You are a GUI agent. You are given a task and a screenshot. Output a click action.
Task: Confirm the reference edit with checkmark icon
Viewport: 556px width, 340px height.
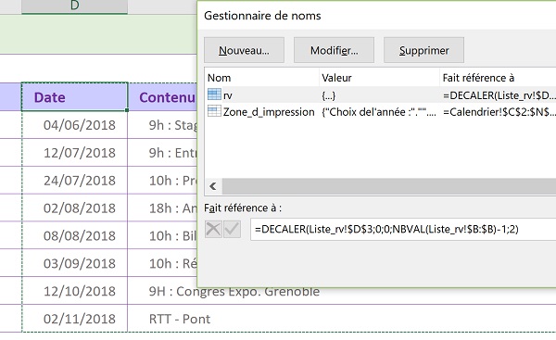pos(233,229)
